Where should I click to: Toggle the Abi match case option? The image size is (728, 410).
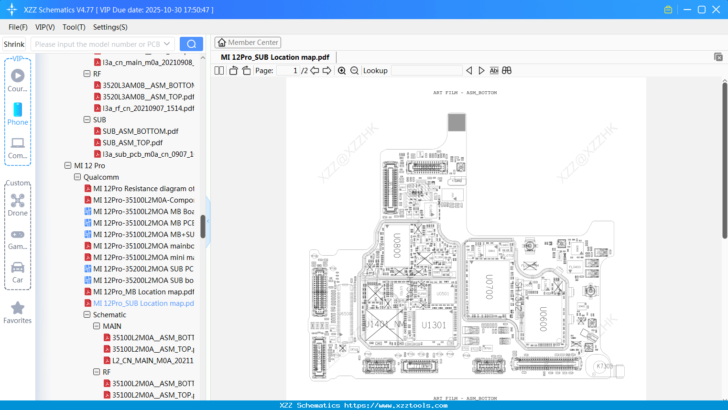tap(494, 70)
